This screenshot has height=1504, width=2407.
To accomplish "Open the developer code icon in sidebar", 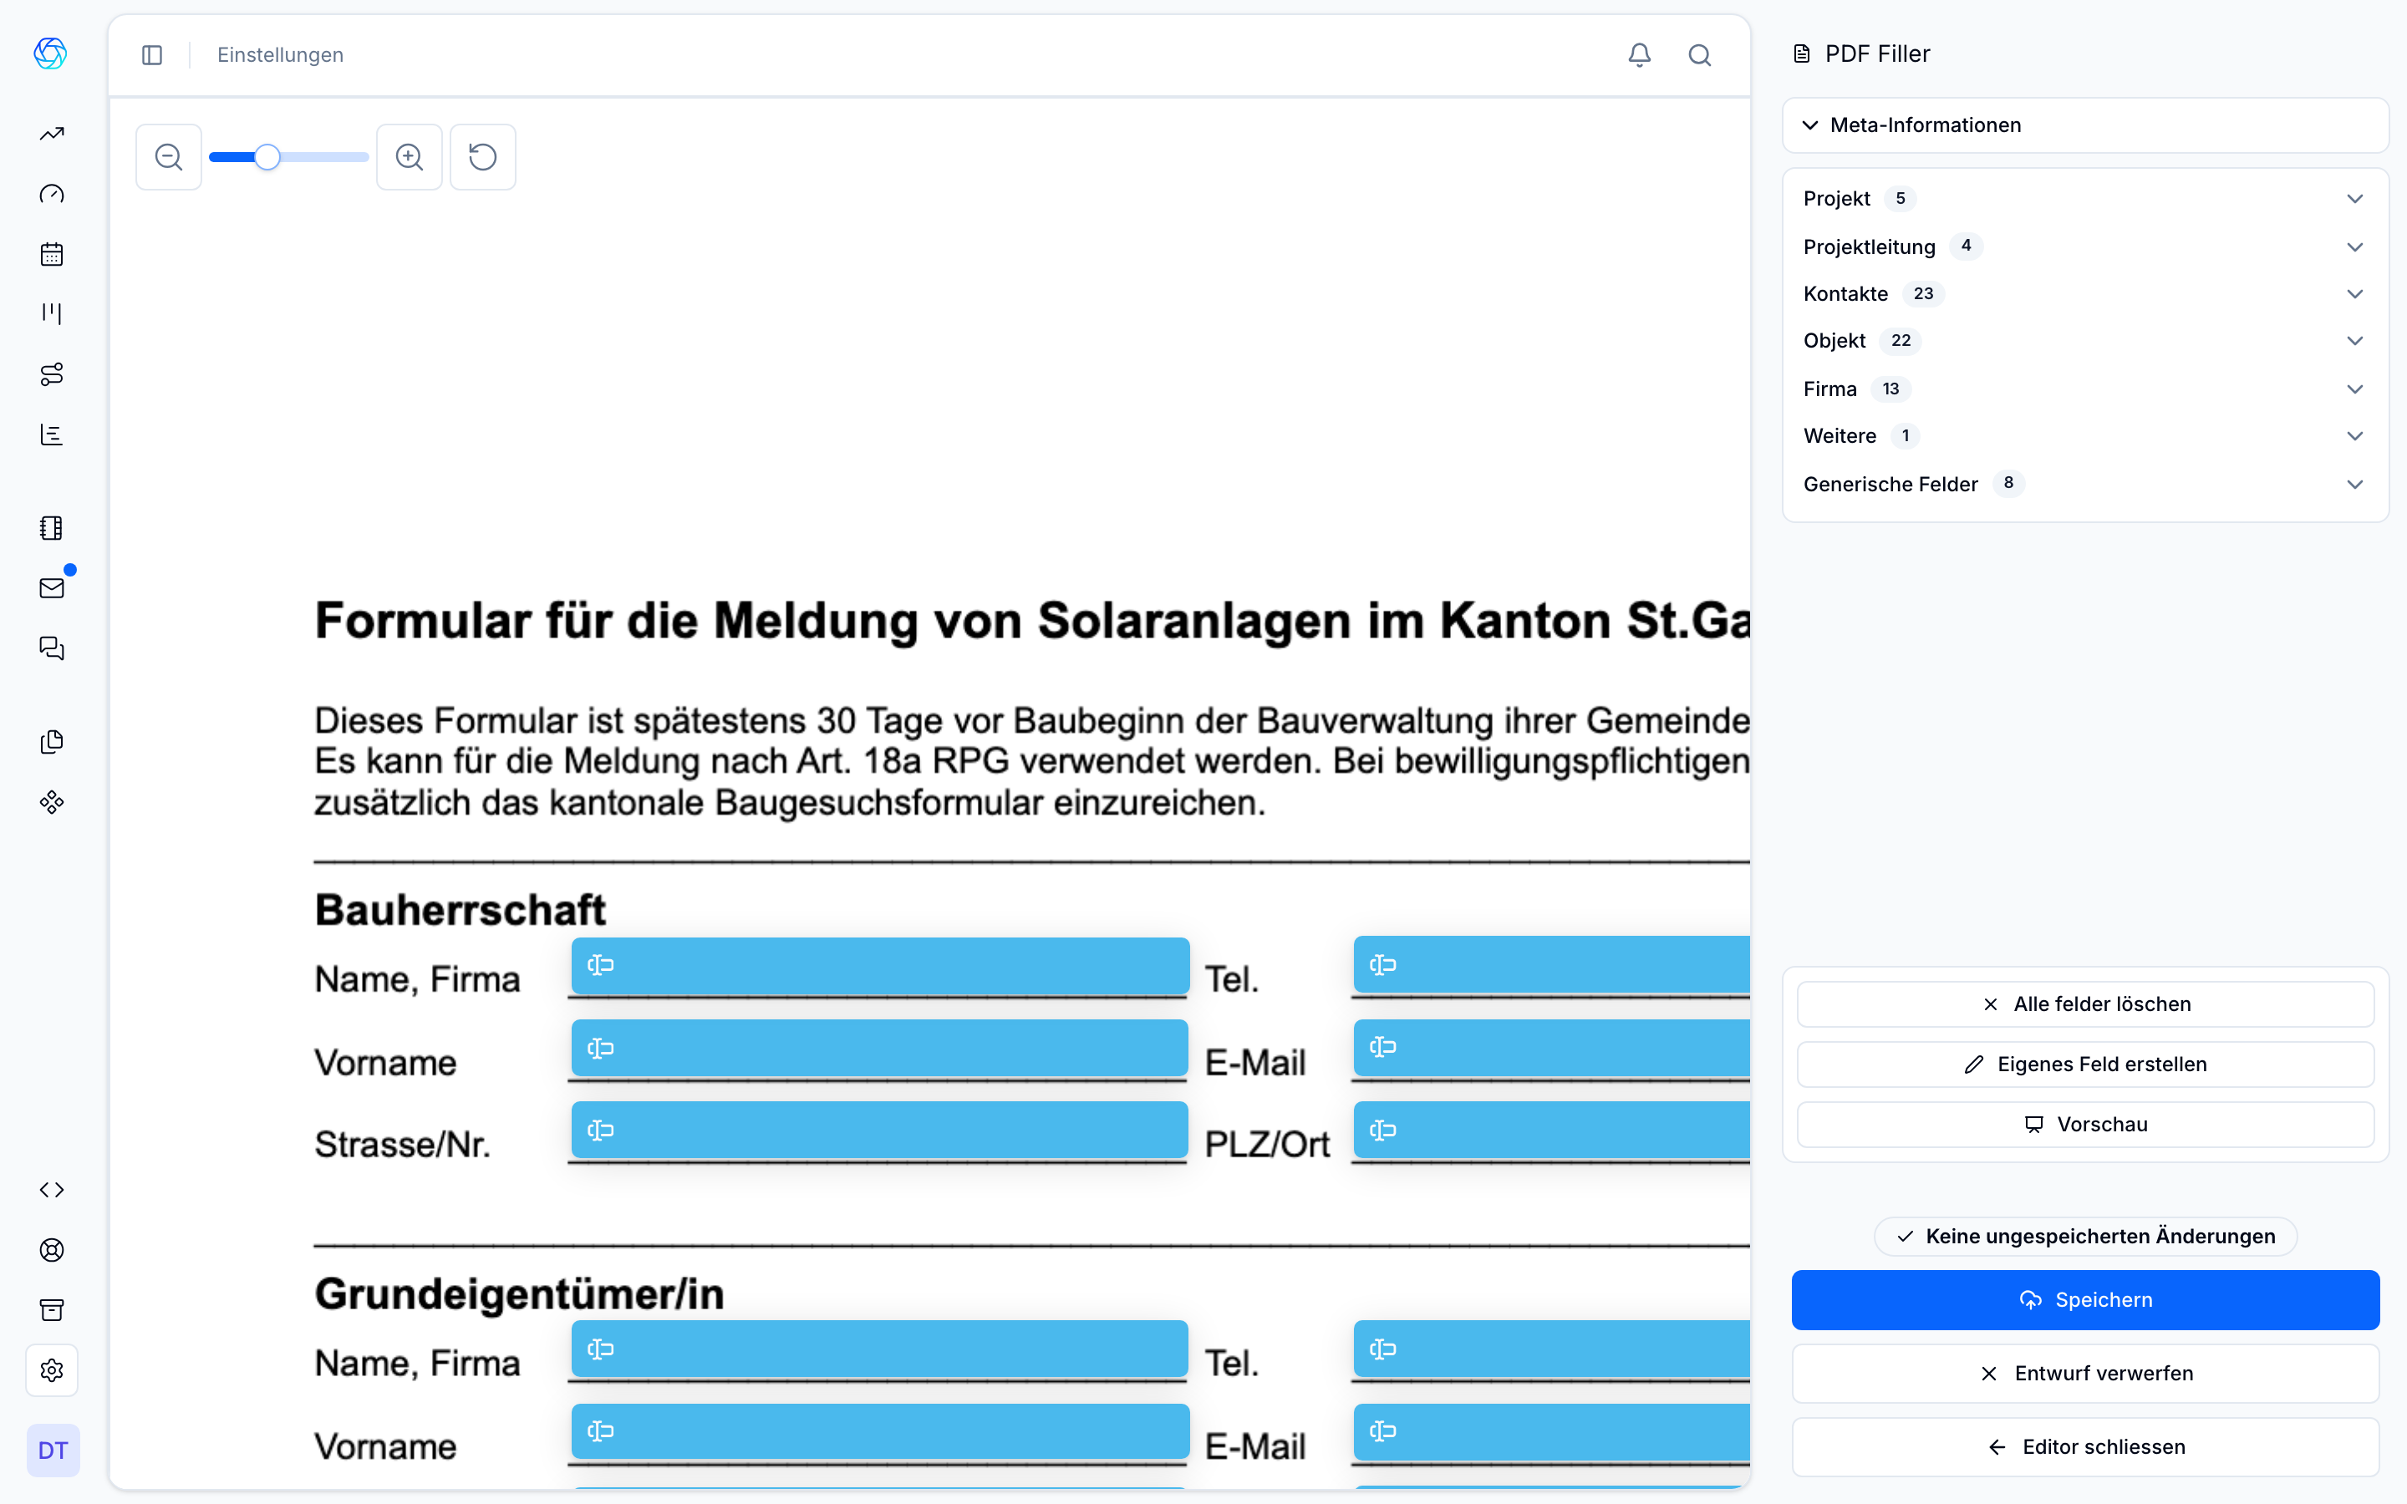I will 51,1190.
